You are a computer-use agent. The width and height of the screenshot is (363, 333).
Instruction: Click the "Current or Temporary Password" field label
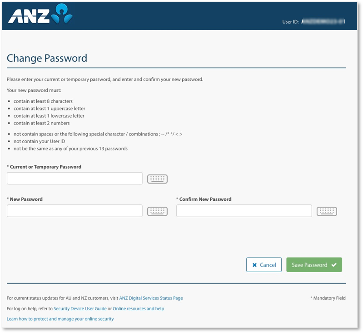[x=45, y=167]
